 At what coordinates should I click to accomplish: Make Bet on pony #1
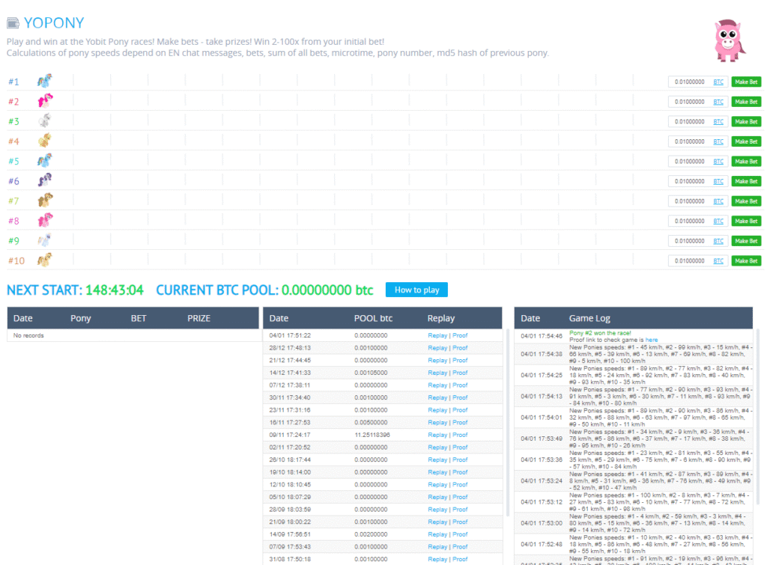pyautogui.click(x=746, y=82)
